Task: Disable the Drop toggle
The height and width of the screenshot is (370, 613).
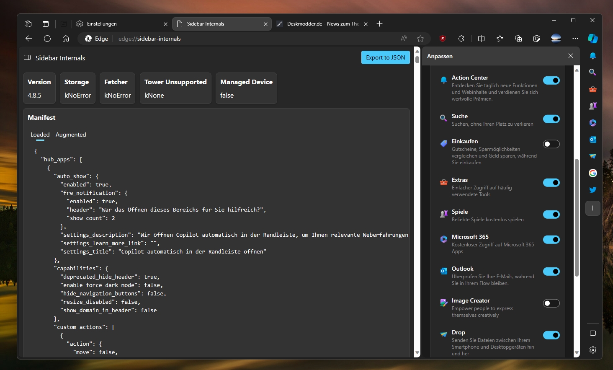Action: 551,335
